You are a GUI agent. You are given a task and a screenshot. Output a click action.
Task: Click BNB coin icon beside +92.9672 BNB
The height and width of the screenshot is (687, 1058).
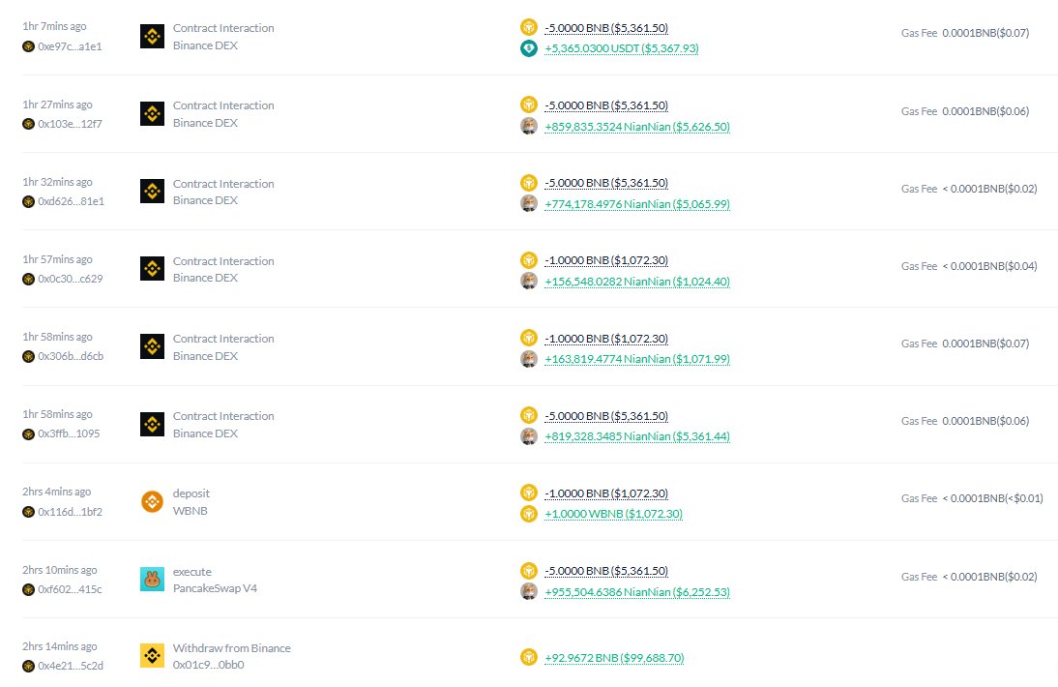pyautogui.click(x=529, y=657)
